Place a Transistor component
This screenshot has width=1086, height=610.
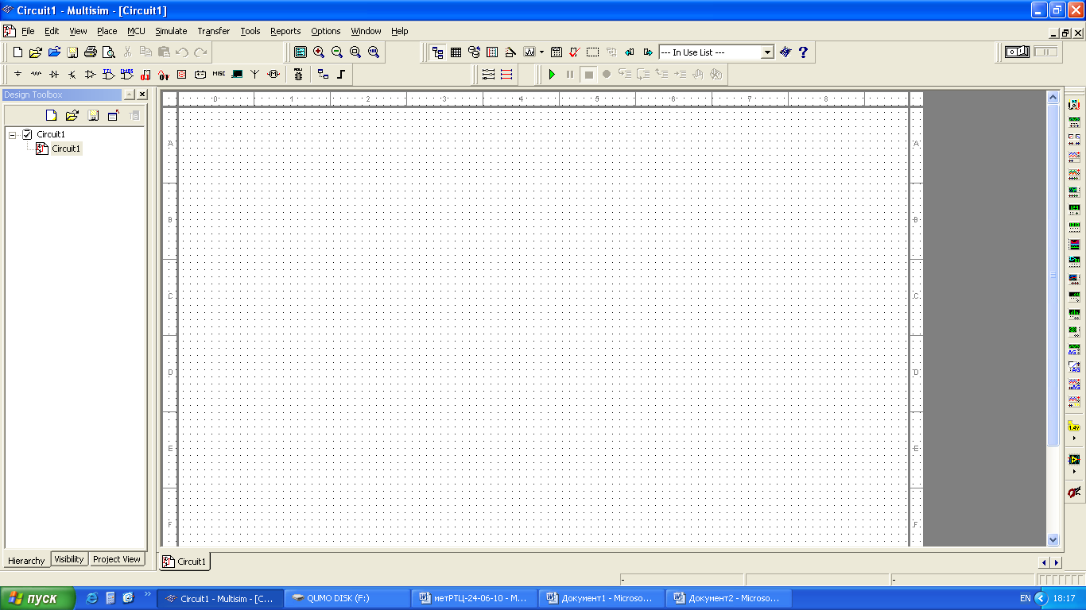point(72,75)
